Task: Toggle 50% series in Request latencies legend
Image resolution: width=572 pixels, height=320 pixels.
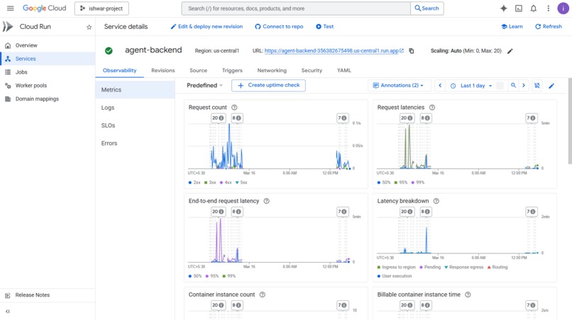Action: [x=384, y=183]
